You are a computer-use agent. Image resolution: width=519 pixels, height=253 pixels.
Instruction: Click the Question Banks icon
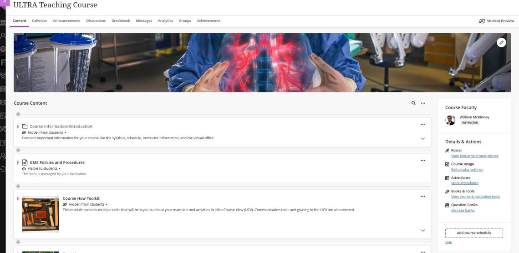pyautogui.click(x=447, y=205)
